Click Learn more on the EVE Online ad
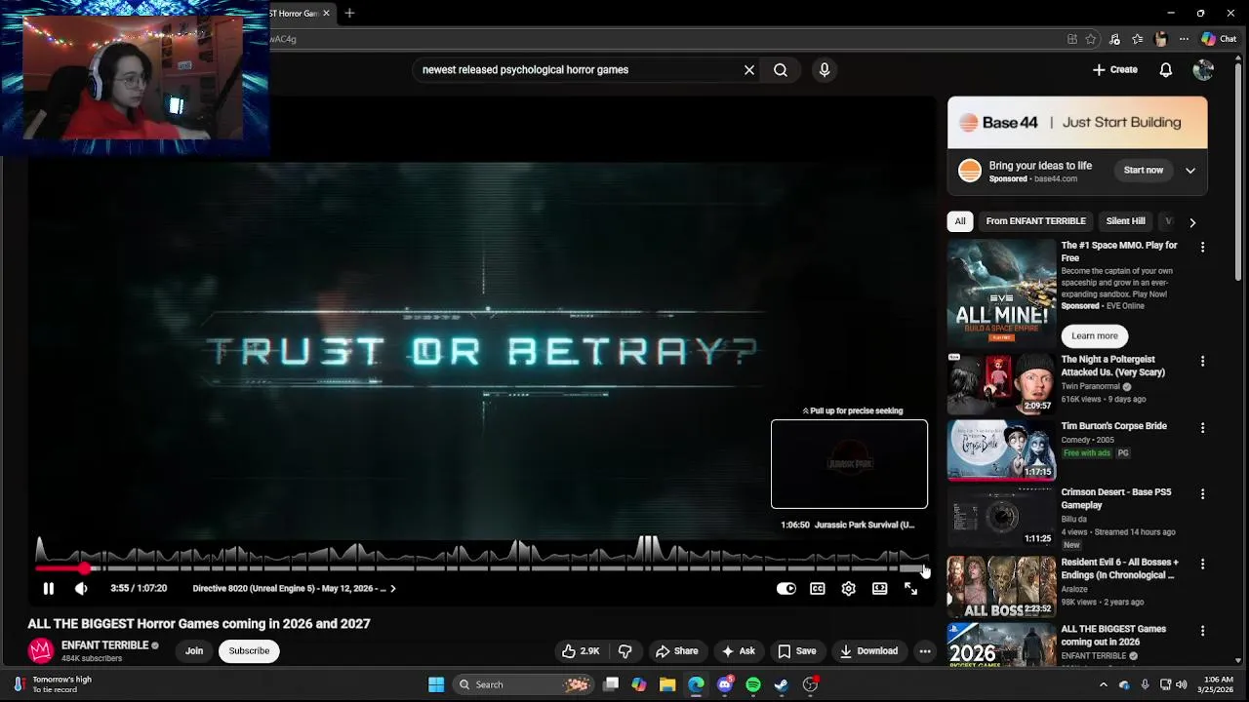Screen dimensions: 1249x702 [x=1094, y=336]
